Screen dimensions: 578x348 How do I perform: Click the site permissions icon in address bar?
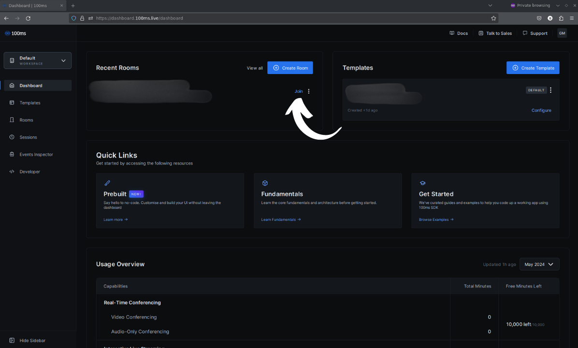click(91, 18)
